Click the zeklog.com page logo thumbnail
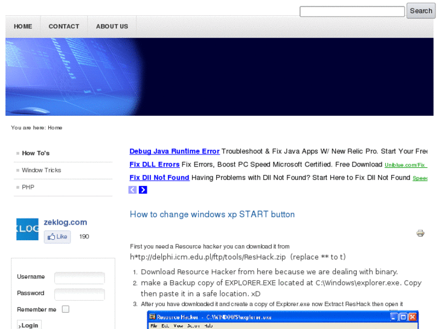 pyautogui.click(x=27, y=229)
